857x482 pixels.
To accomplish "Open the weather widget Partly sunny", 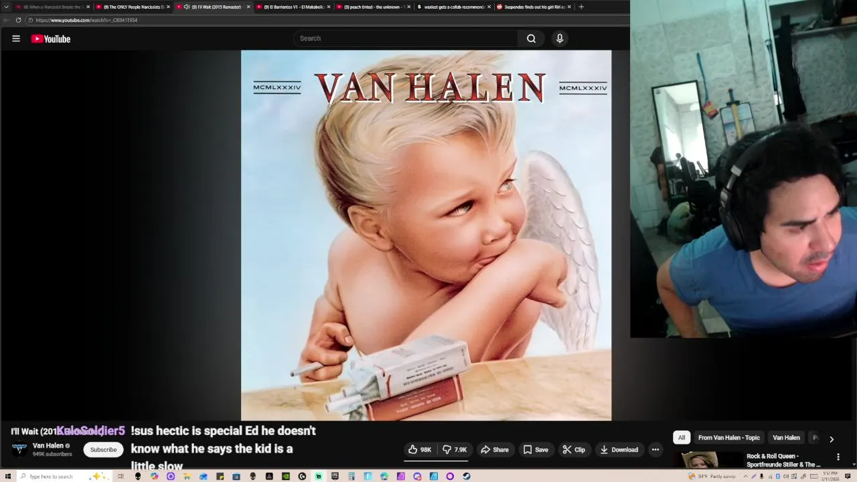I will (x=711, y=477).
